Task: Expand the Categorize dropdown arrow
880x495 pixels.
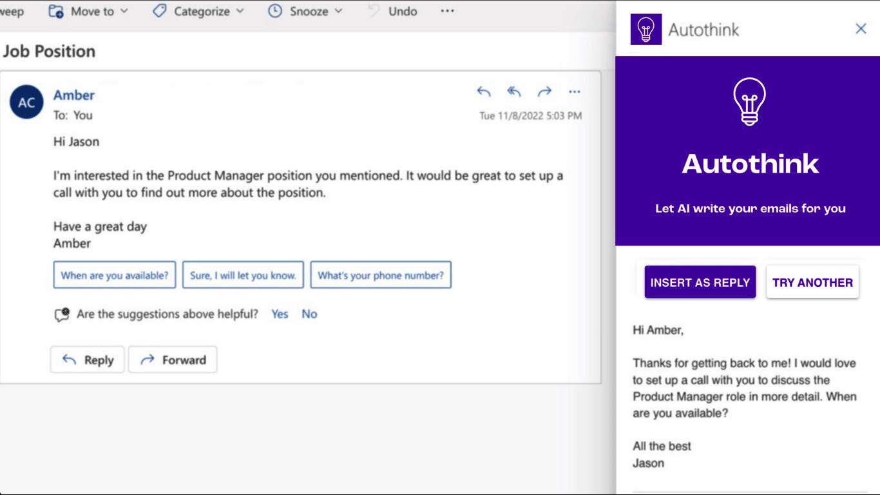Action: [x=240, y=11]
